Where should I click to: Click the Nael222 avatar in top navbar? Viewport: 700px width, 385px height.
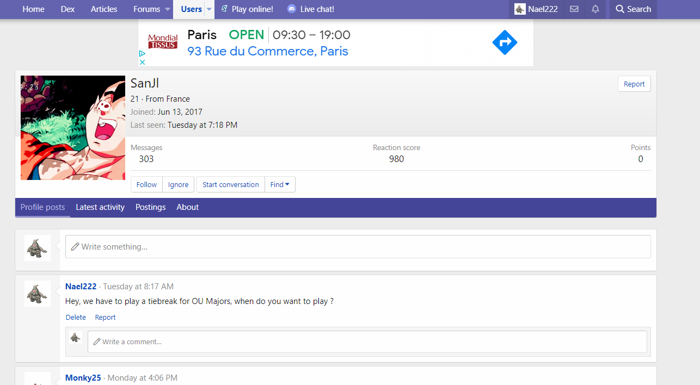pos(520,9)
